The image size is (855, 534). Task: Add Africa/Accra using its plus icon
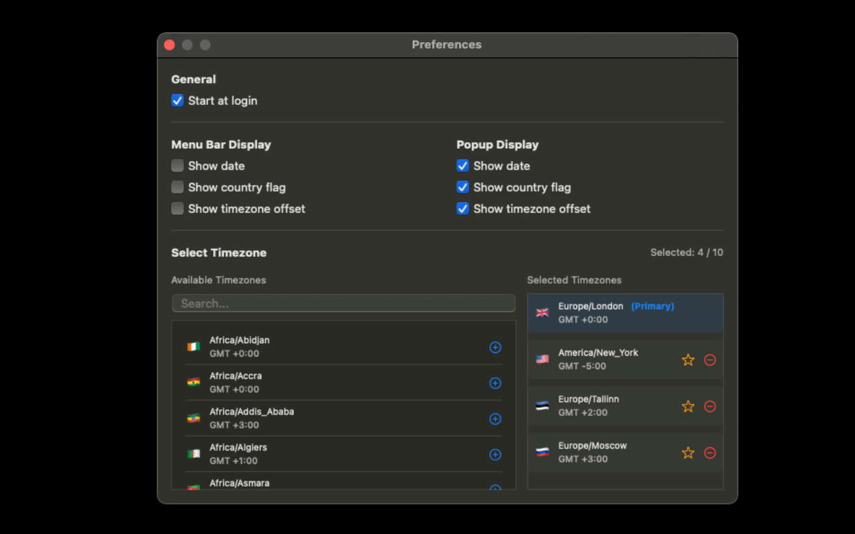tap(495, 383)
